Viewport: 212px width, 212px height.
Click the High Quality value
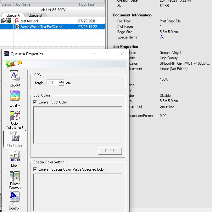169,58
